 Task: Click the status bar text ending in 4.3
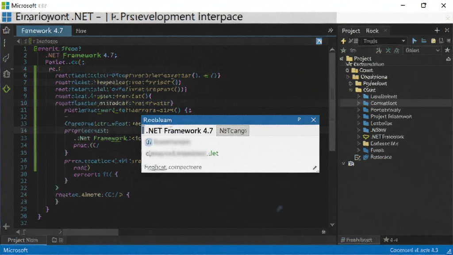(x=414, y=251)
